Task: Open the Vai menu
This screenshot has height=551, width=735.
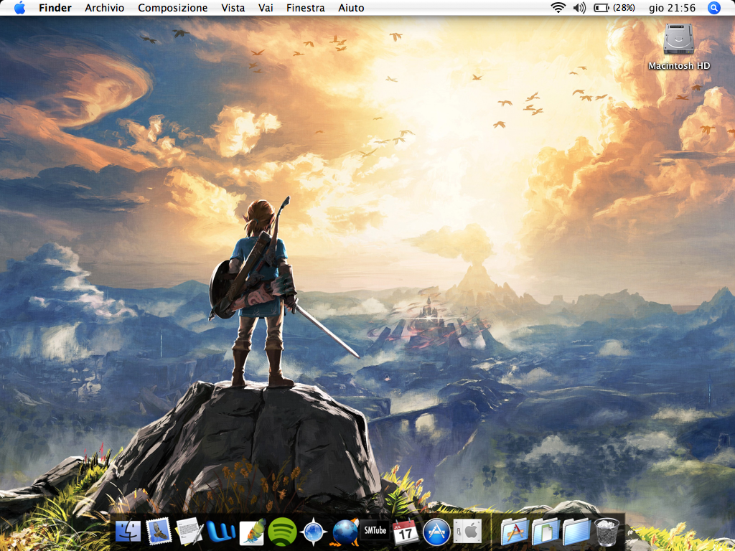Action: [x=266, y=8]
